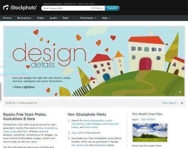Screen dimensions: 188x148
Task: Click the View Lightbox link
Action: point(24,87)
